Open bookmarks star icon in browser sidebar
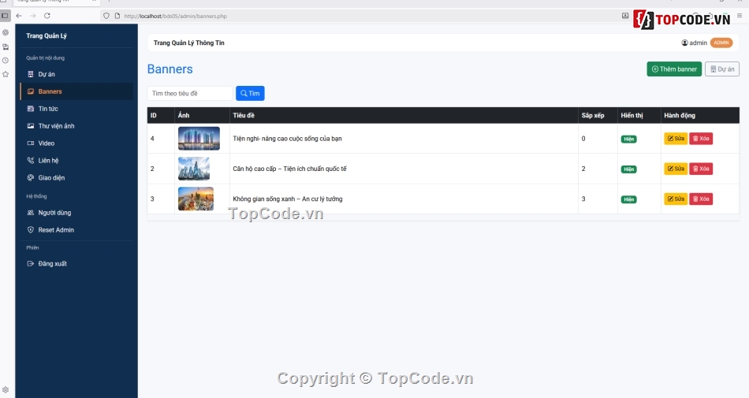Viewport: 749px width, 398px height. pos(6,74)
